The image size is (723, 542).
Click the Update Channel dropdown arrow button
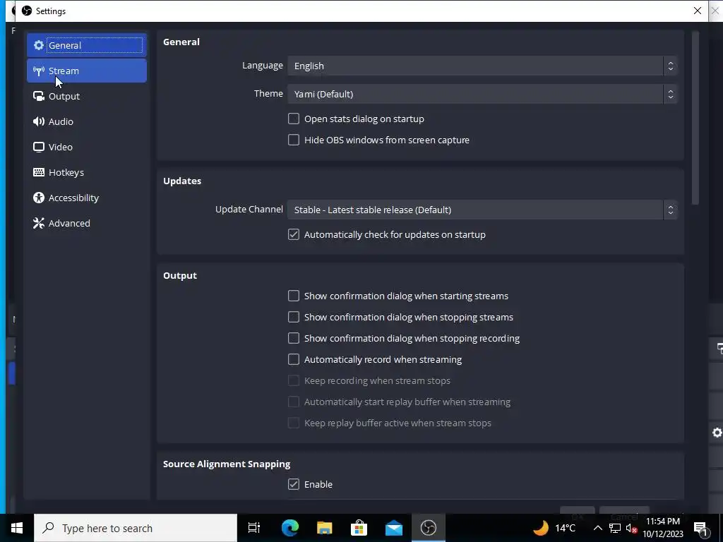pos(671,210)
